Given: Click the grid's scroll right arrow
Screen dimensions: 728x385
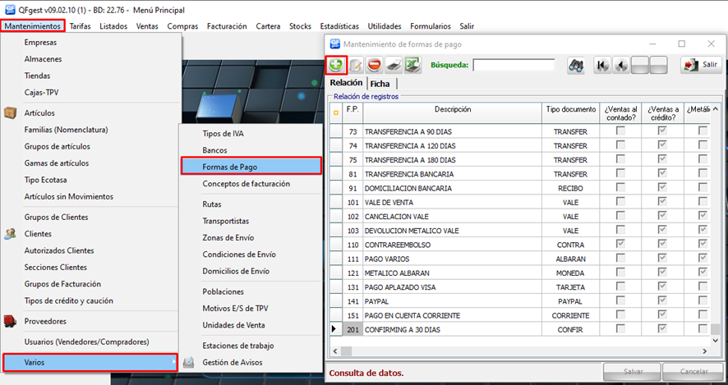Looking at the screenshot, I should pos(705,351).
